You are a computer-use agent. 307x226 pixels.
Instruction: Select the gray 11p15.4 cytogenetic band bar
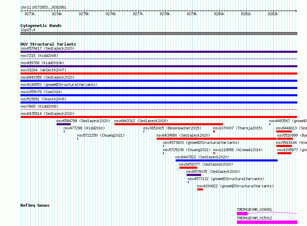tap(159, 33)
